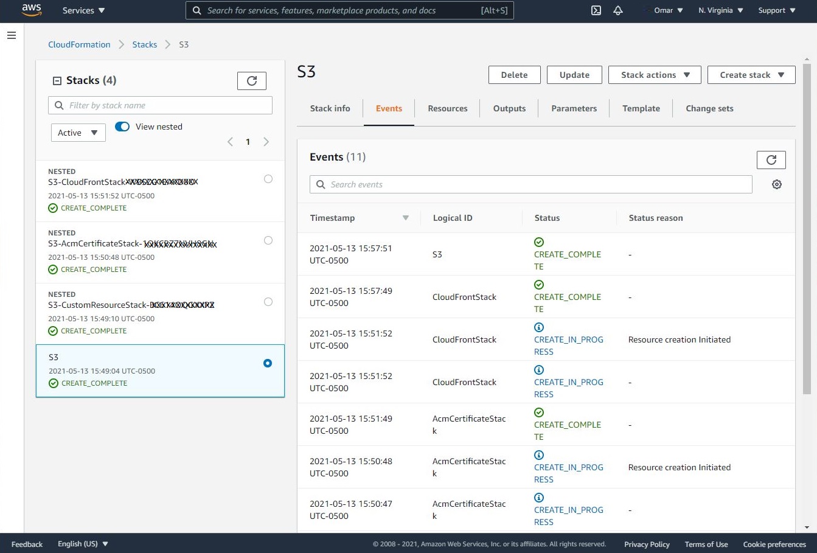The width and height of the screenshot is (817, 553).
Task: Switch to the Events tab
Action: 389,108
